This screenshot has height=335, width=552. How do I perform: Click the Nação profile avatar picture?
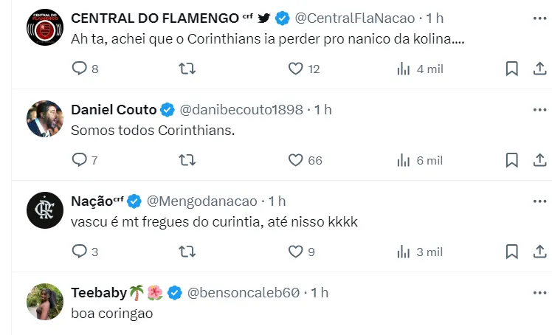click(x=45, y=210)
